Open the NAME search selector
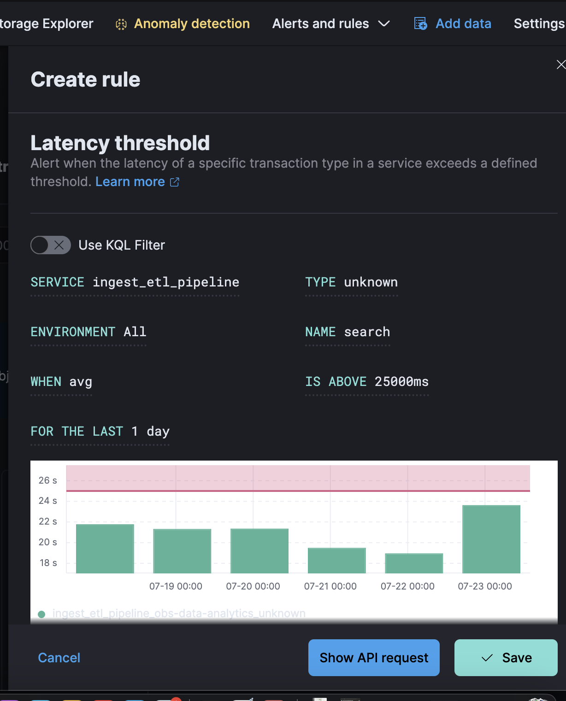Image resolution: width=566 pixels, height=701 pixels. (348, 332)
